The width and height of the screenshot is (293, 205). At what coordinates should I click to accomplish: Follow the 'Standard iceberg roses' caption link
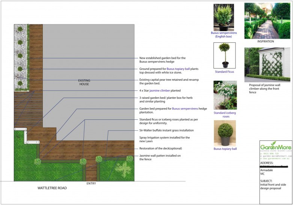[x=225, y=114]
